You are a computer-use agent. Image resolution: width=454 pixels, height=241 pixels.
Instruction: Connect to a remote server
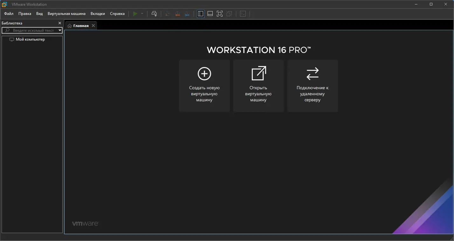coord(312,86)
